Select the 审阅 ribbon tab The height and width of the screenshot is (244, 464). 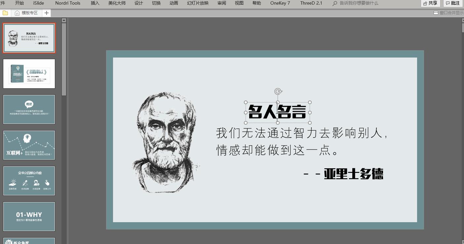pyautogui.click(x=222, y=3)
